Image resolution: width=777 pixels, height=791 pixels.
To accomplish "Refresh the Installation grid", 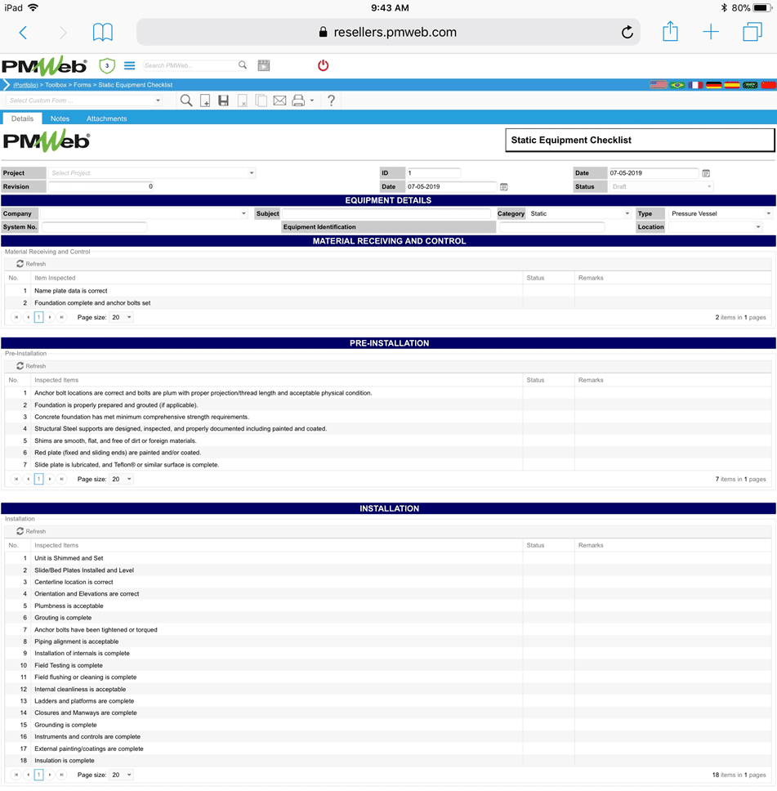I will tap(31, 532).
